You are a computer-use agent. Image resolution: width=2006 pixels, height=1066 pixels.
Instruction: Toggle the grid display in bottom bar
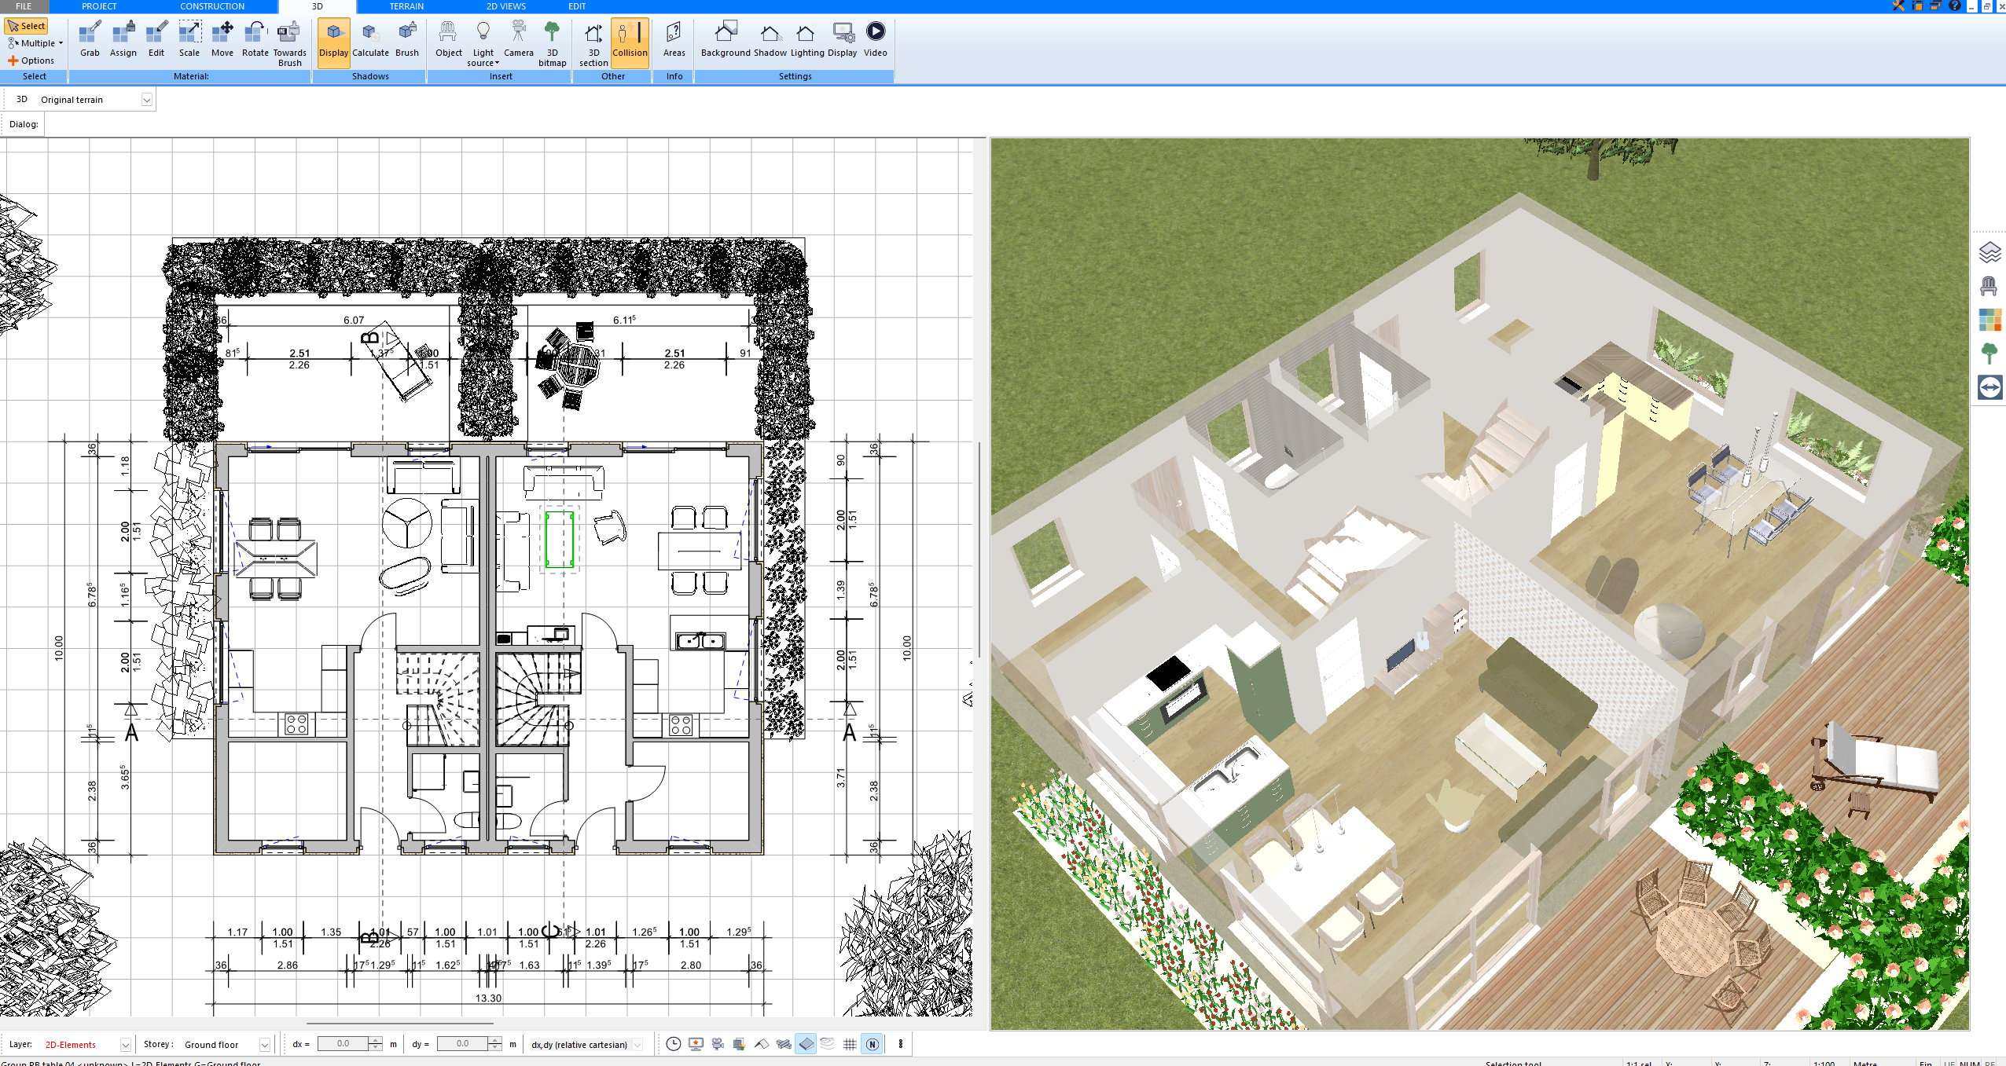(850, 1044)
